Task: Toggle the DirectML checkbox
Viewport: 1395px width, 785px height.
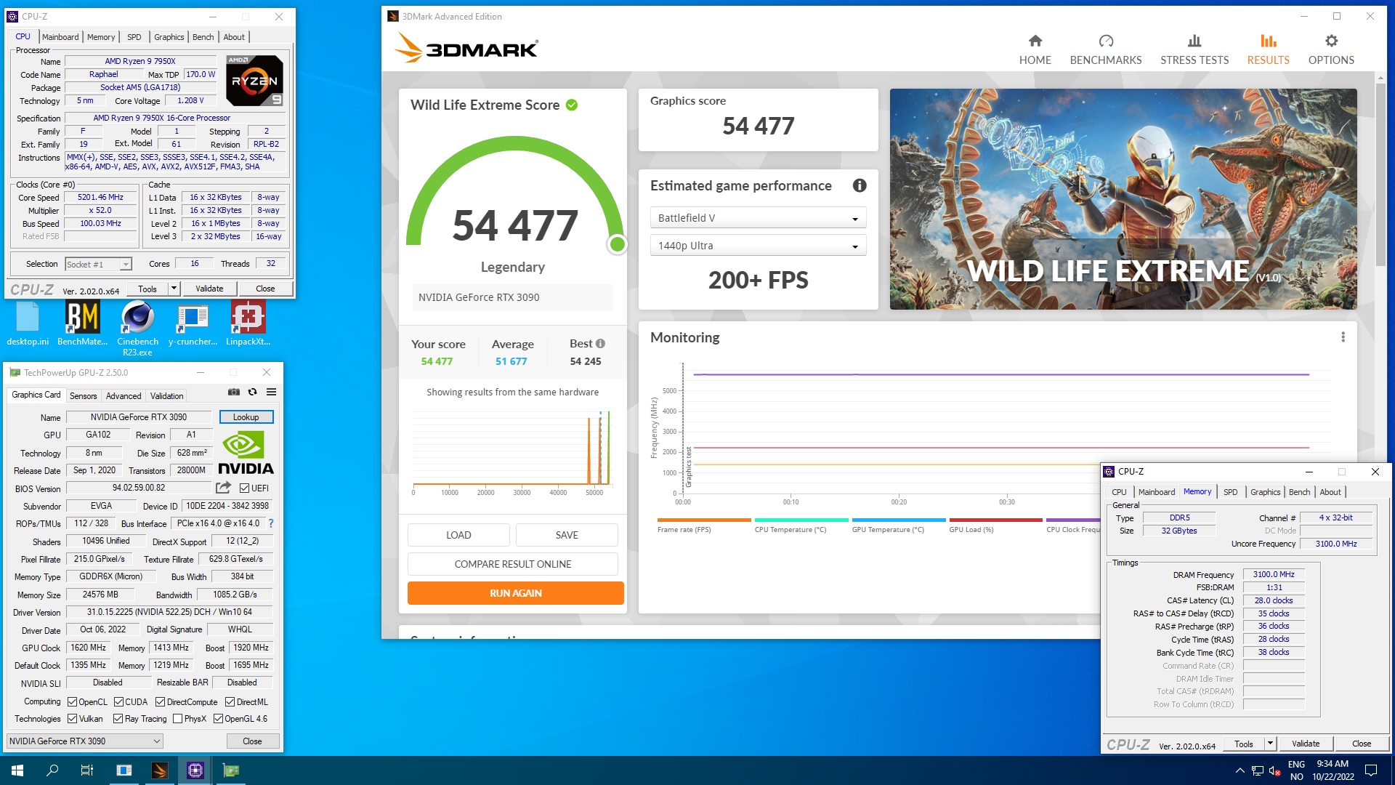Action: click(x=230, y=702)
